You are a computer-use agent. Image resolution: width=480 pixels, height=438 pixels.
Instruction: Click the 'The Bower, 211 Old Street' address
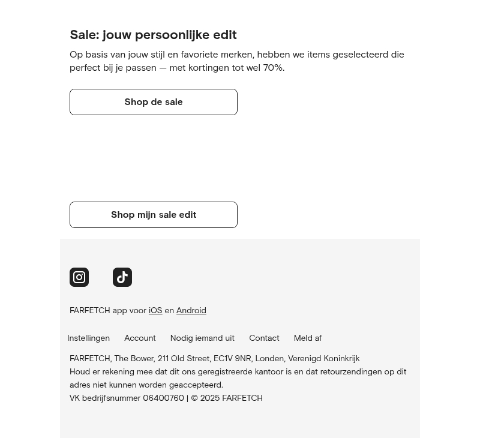point(161,358)
